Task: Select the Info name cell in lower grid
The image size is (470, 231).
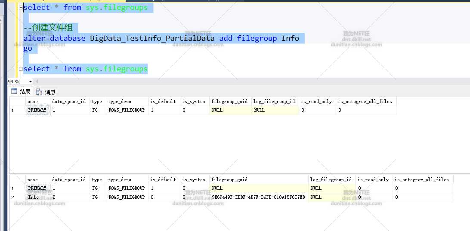Action: 38,197
